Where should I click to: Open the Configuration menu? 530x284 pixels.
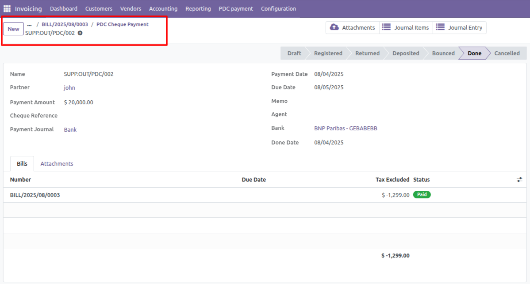[279, 9]
